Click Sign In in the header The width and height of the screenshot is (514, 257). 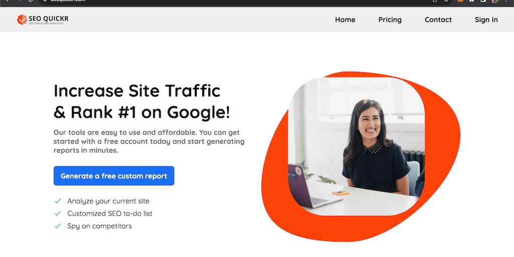coord(486,20)
